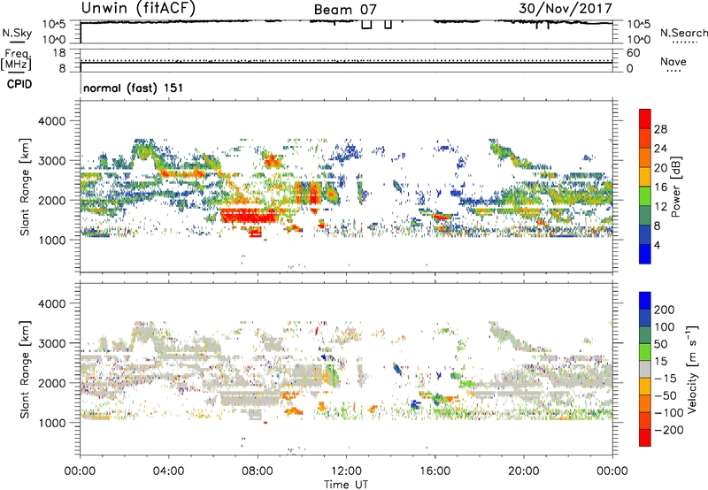Viewport: 708px width, 490px height.
Task: Select the '3000' tick of the velocity panel
Action: (51, 343)
